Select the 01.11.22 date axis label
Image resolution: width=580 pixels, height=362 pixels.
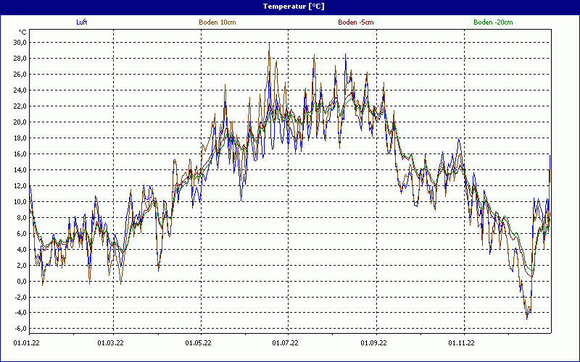point(461,342)
